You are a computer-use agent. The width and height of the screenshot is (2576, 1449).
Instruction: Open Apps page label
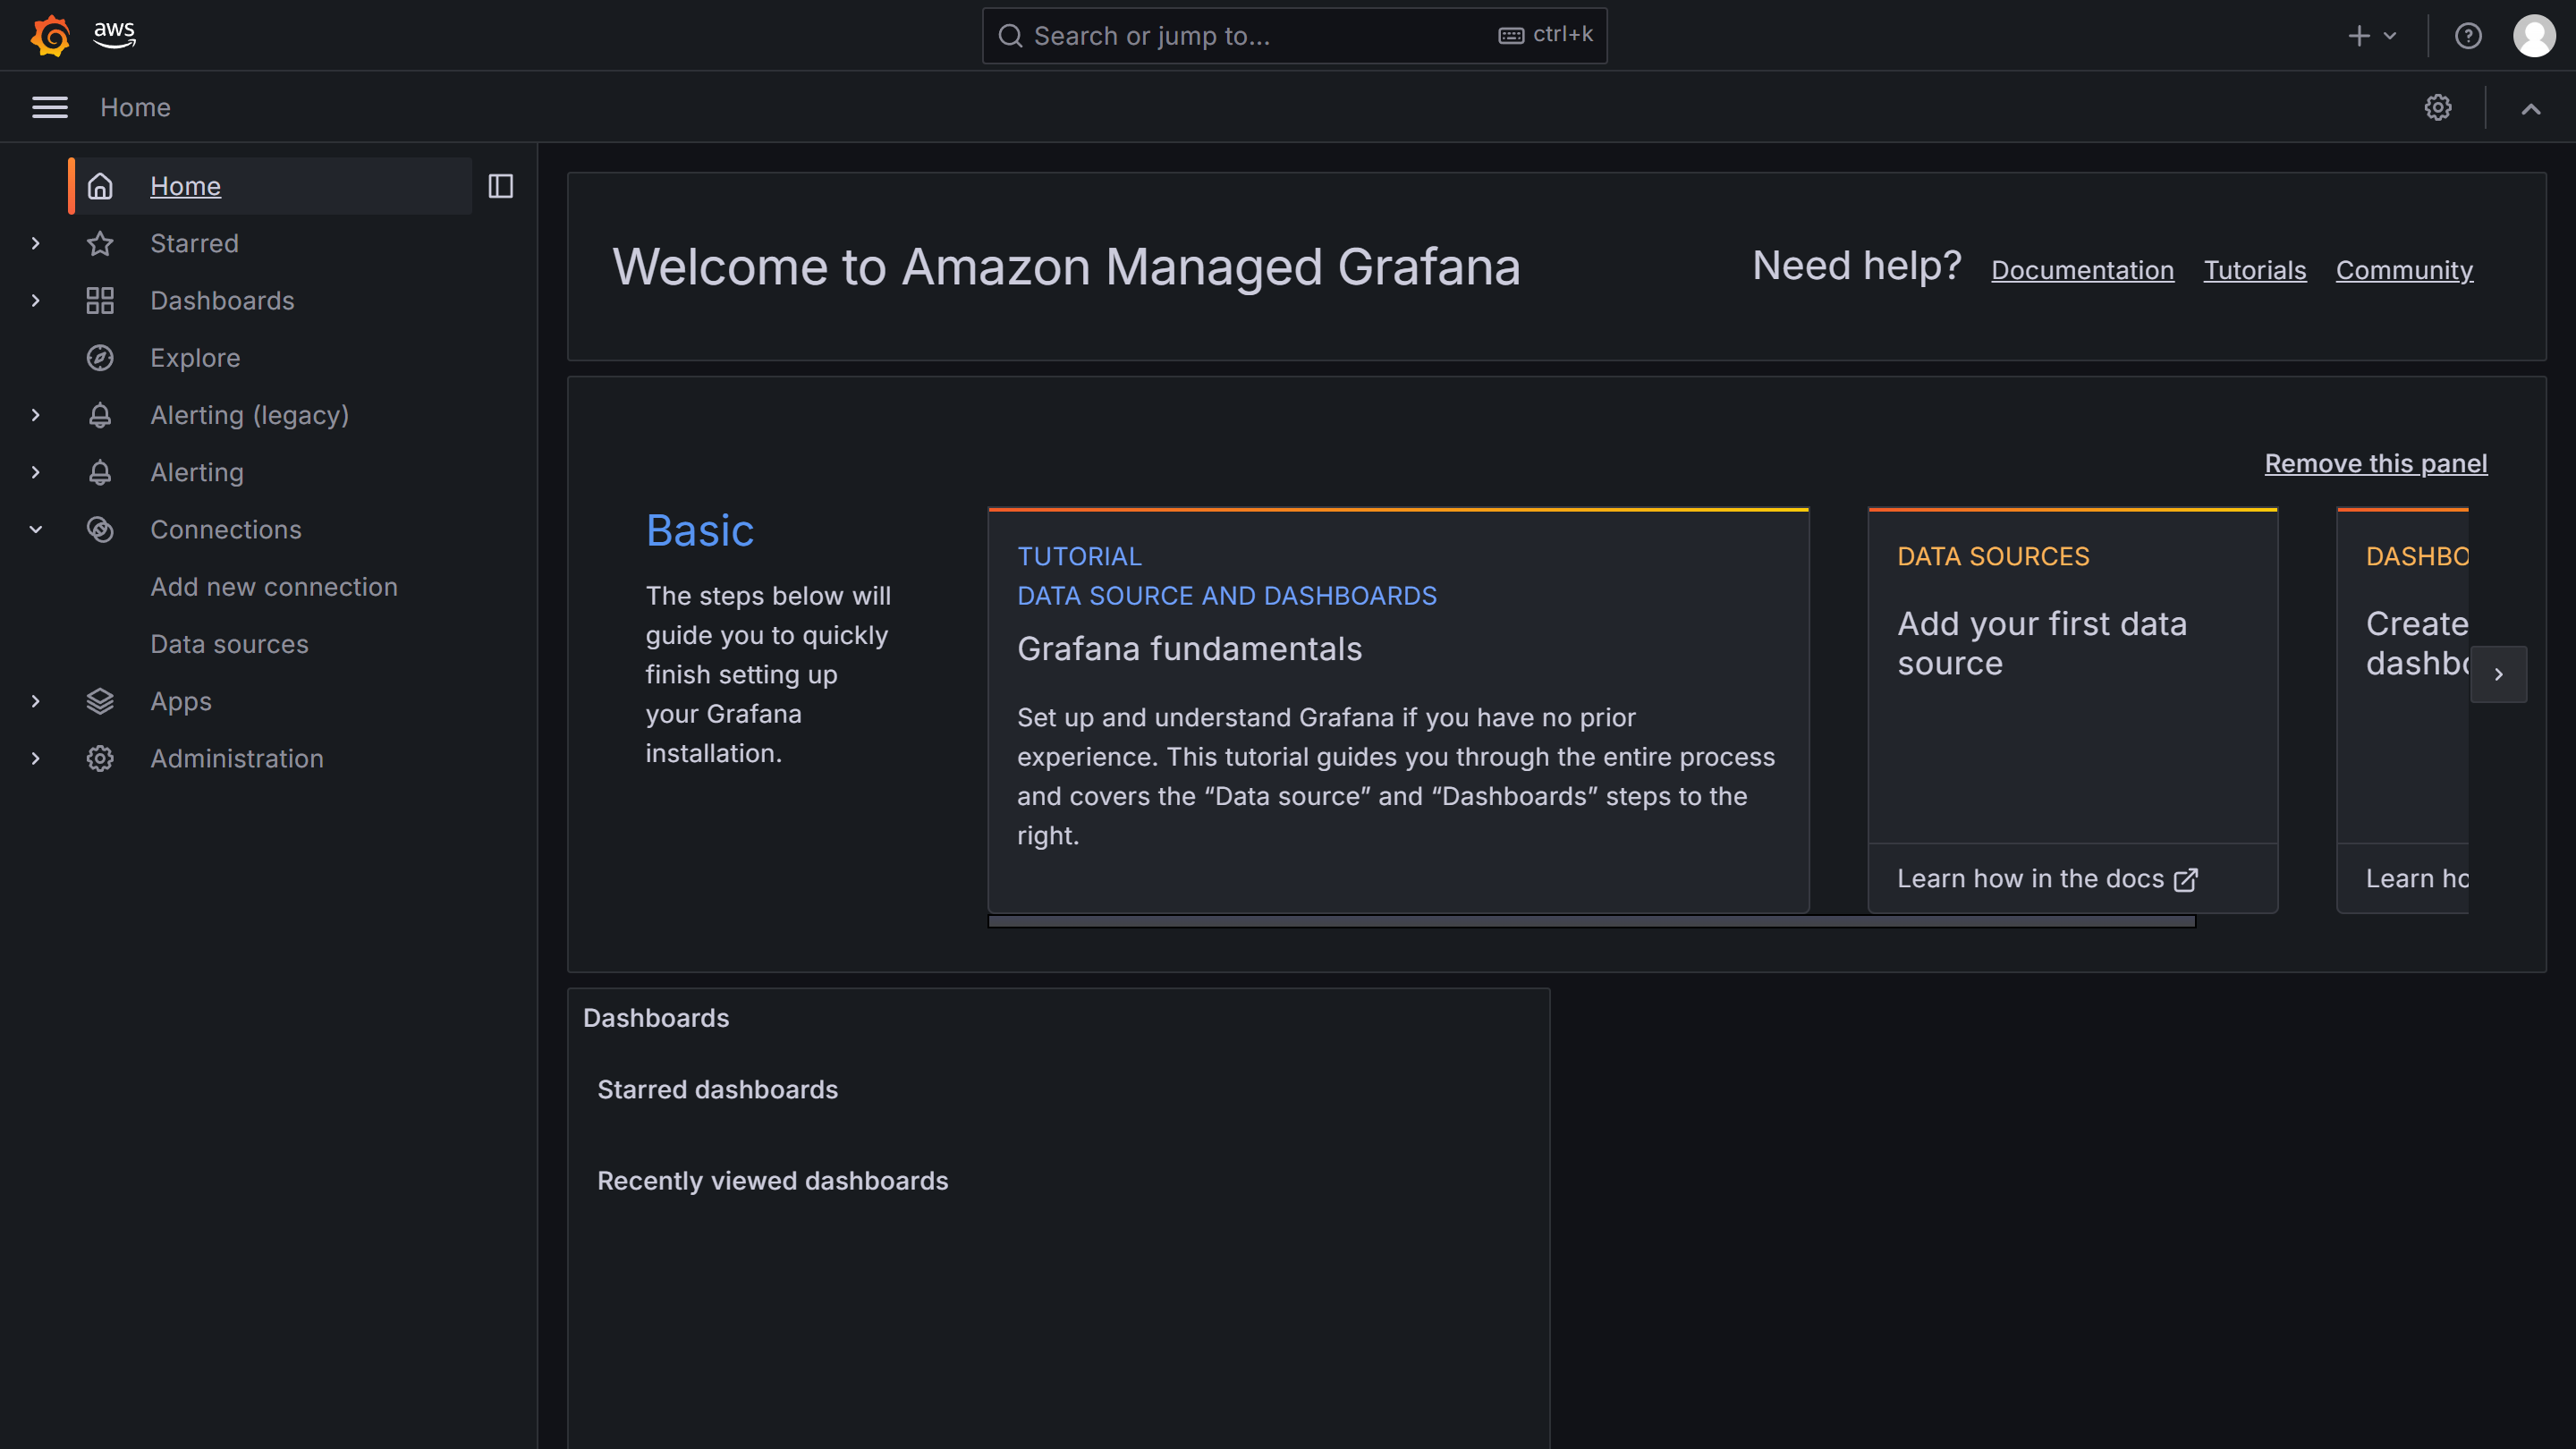181,701
